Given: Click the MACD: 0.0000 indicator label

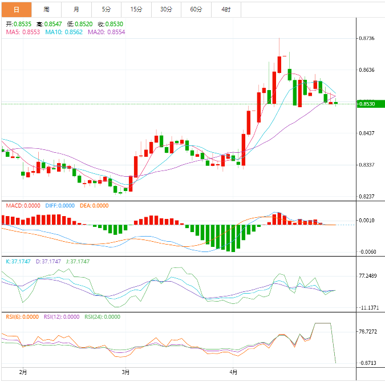Looking at the screenshot, I should [23, 206].
